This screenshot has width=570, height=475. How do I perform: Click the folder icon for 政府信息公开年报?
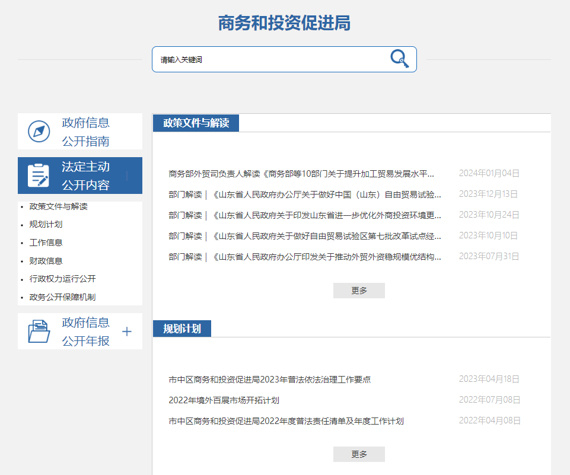click(x=39, y=331)
